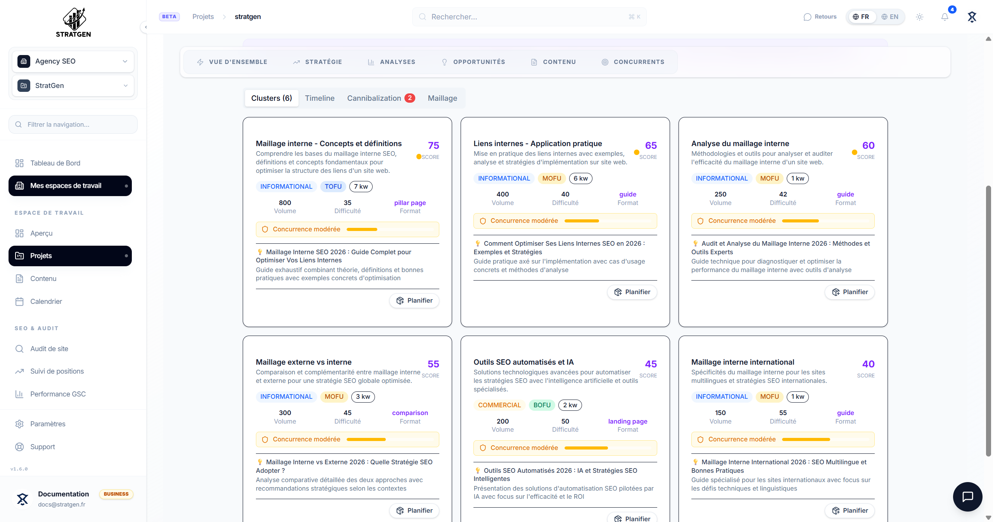Screen dimensions: 993x522
Task: Click the user avatar icon top right
Action: [x=972, y=17]
